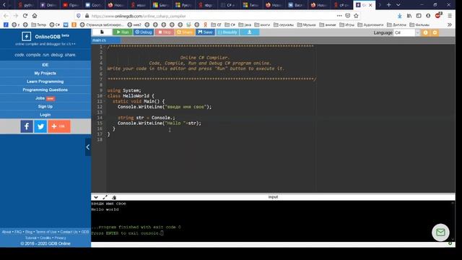Click the download code icon button

(249, 32)
